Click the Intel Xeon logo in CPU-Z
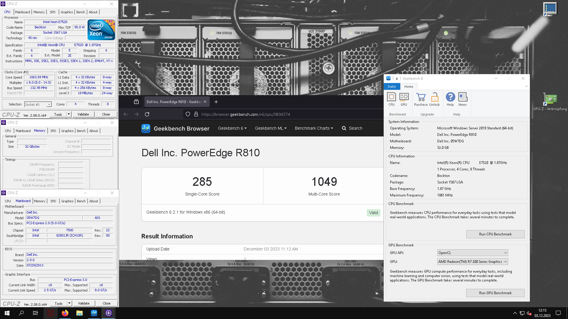 (x=101, y=30)
